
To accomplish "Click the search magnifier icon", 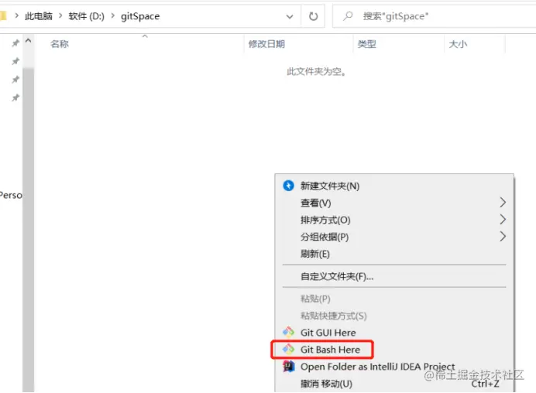I will pos(348,15).
